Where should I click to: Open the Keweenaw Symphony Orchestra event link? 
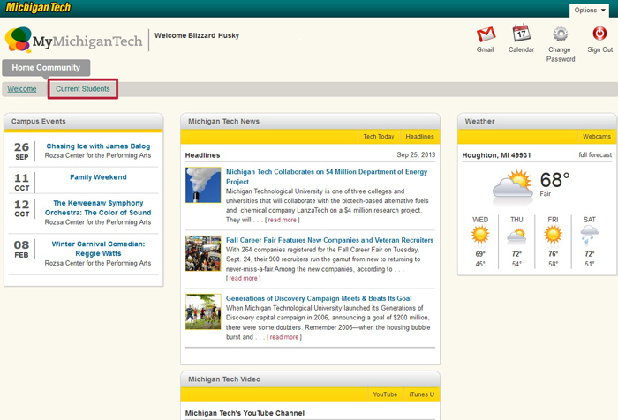point(98,207)
